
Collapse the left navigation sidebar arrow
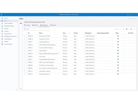tap(16, 90)
